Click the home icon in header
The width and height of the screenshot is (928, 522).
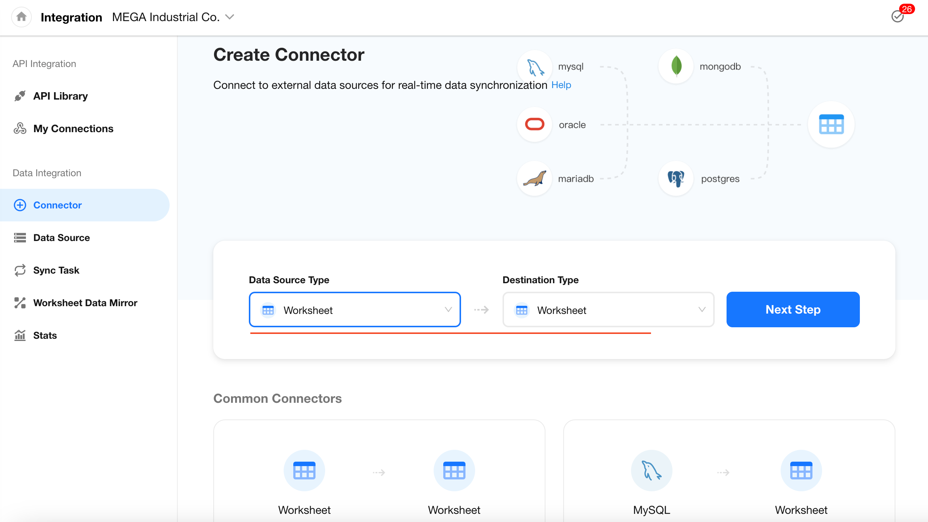(x=21, y=17)
